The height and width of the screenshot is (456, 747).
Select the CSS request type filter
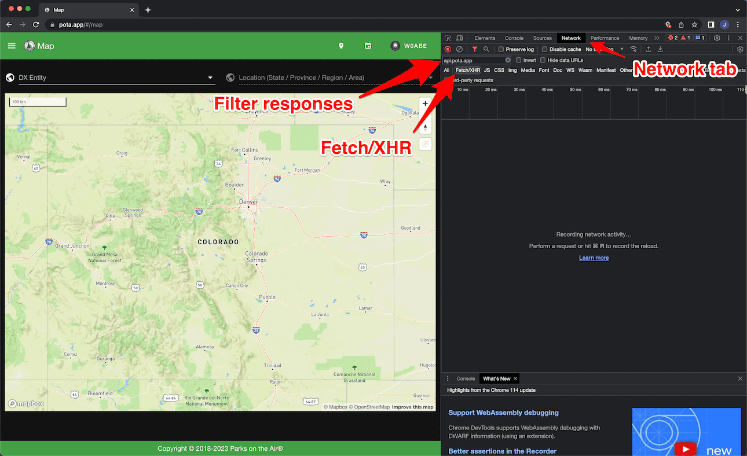(x=499, y=71)
